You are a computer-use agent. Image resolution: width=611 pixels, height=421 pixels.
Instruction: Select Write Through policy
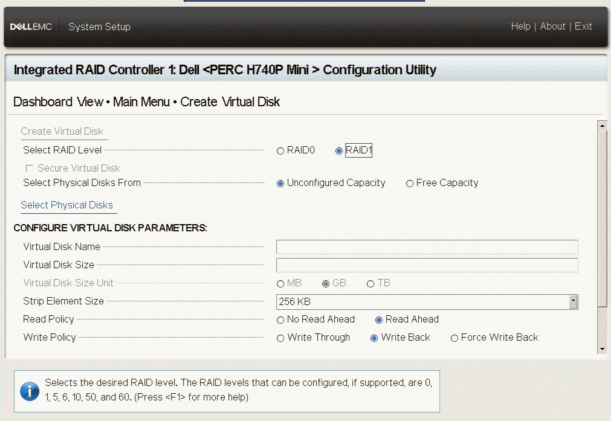pyautogui.click(x=280, y=338)
